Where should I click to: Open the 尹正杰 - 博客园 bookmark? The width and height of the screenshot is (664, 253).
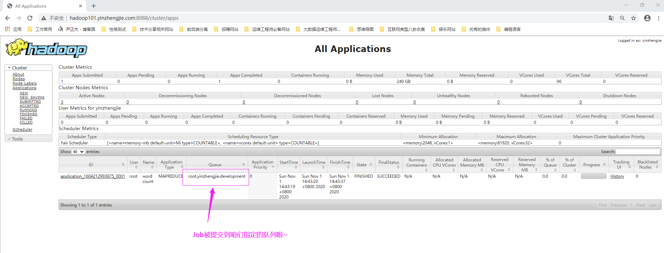click(77, 29)
